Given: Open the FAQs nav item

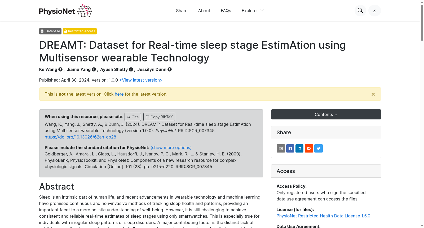Looking at the screenshot, I should [226, 11].
